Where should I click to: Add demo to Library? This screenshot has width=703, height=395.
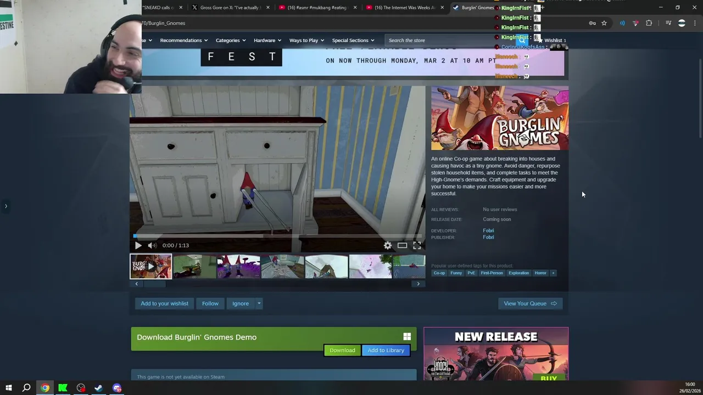pos(386,350)
